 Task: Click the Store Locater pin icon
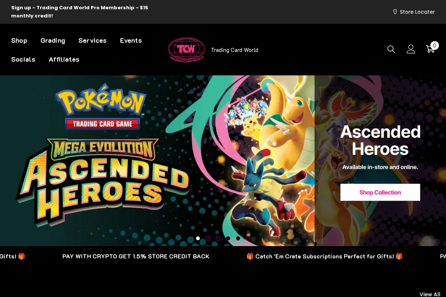click(x=395, y=12)
